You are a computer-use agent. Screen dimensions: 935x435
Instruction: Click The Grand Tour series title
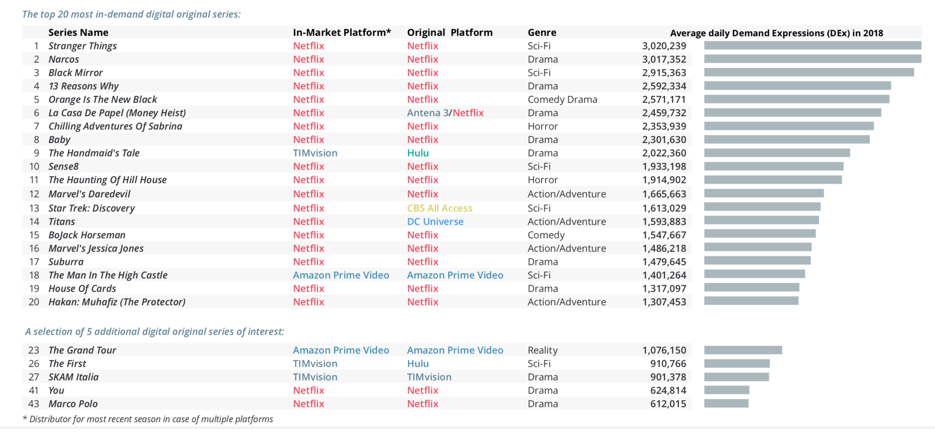click(82, 350)
